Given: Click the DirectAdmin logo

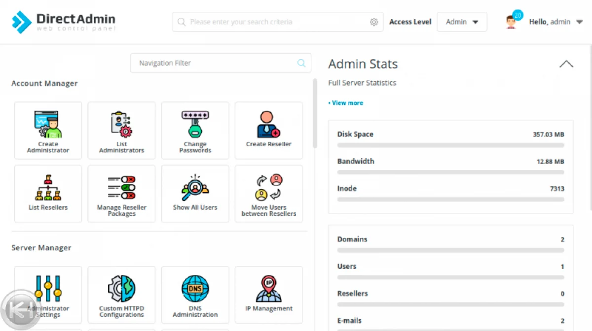Looking at the screenshot, I should [63, 22].
